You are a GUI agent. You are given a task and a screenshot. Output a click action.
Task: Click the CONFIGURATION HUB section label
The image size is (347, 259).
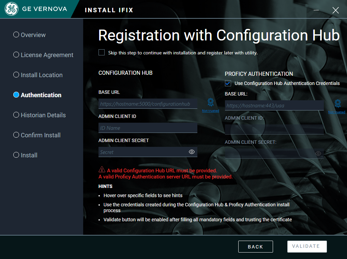125,73
